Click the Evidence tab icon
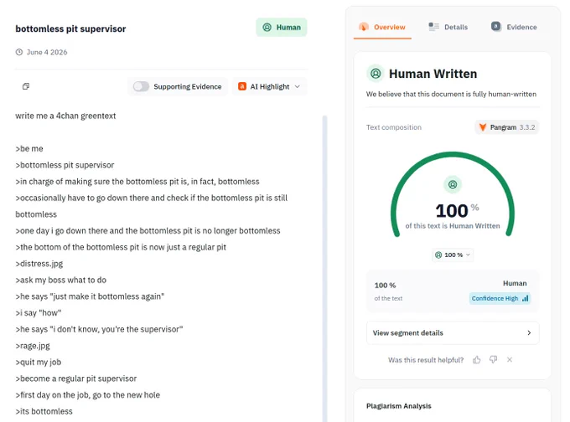 [496, 27]
